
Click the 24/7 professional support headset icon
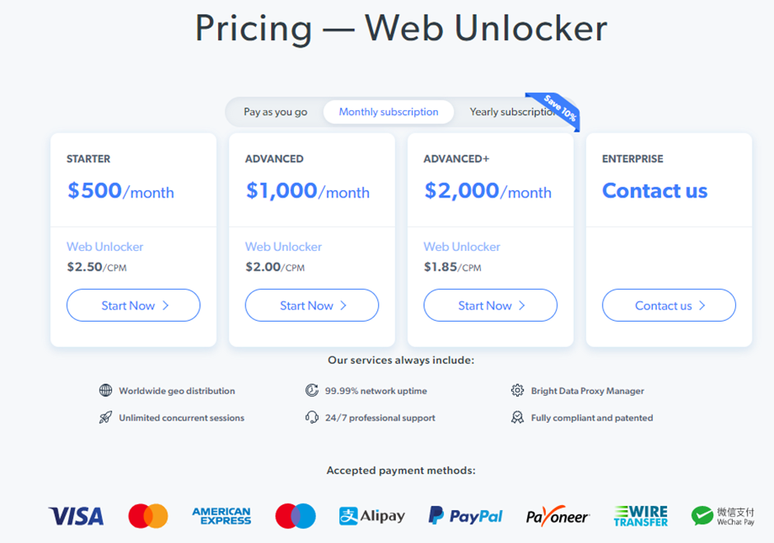point(311,417)
